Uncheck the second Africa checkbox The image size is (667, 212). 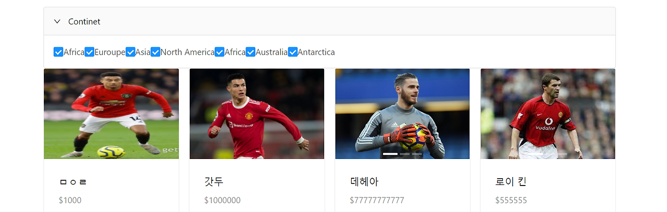[x=219, y=52]
